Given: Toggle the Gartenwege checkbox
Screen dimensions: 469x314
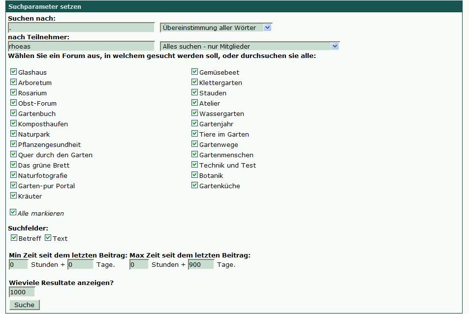Looking at the screenshot, I should (x=195, y=143).
